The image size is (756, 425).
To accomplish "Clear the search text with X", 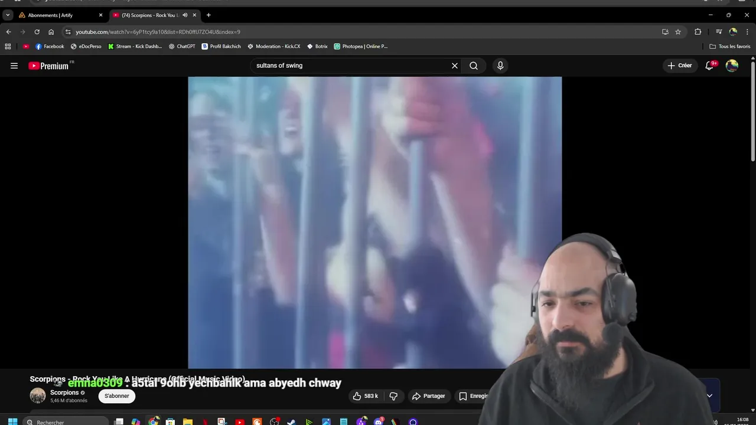I will (455, 66).
